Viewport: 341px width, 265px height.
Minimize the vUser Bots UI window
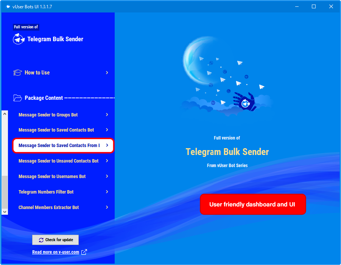297,6
